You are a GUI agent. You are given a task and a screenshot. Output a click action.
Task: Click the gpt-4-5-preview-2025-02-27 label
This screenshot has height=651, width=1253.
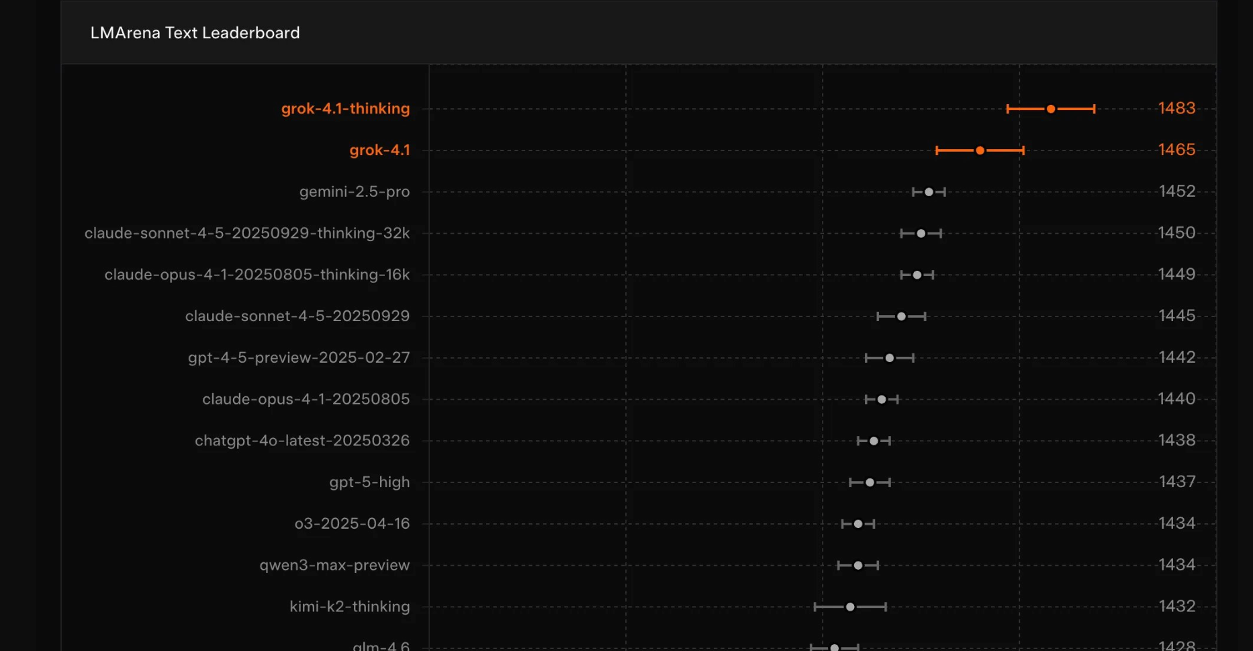point(299,358)
